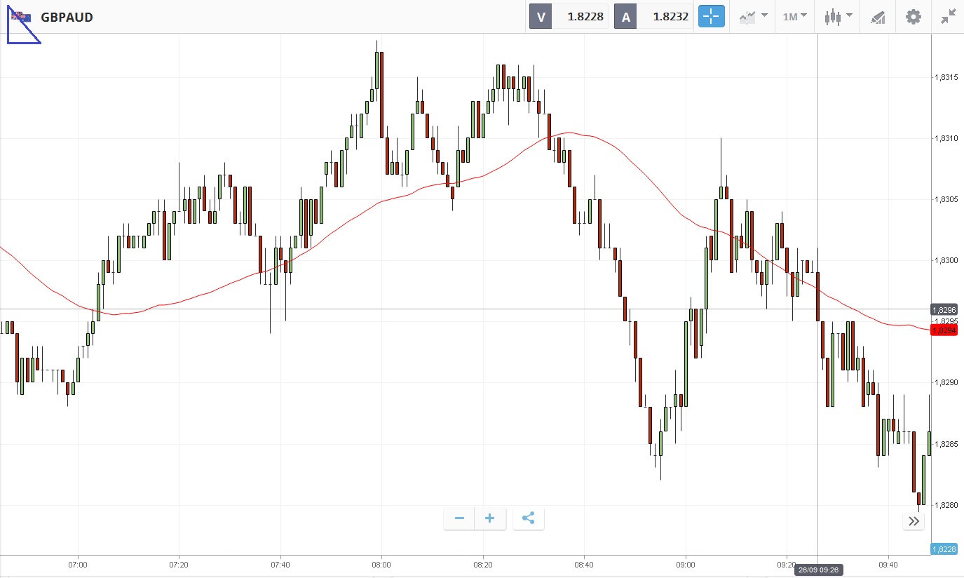This screenshot has width=964, height=578.
Task: Open chart settings gear icon
Action: (x=913, y=17)
